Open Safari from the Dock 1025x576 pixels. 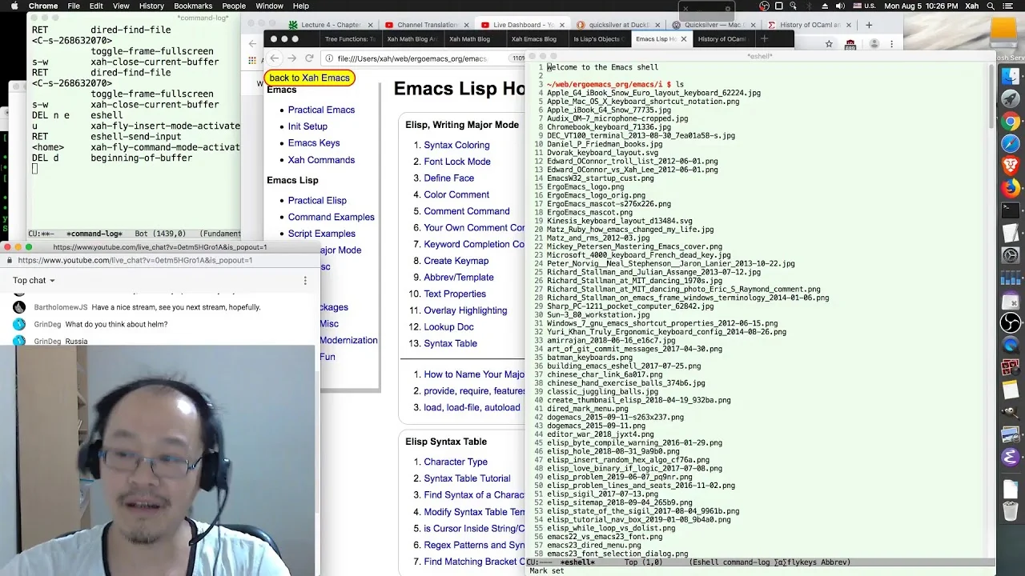(1011, 144)
